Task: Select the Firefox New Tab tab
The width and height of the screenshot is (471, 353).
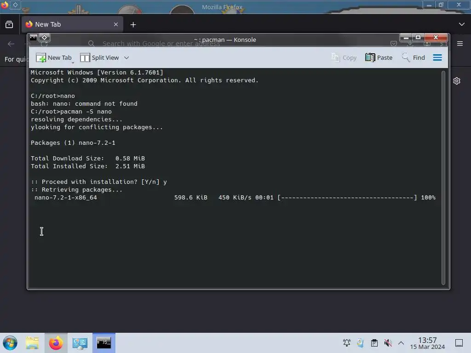Action: click(72, 24)
